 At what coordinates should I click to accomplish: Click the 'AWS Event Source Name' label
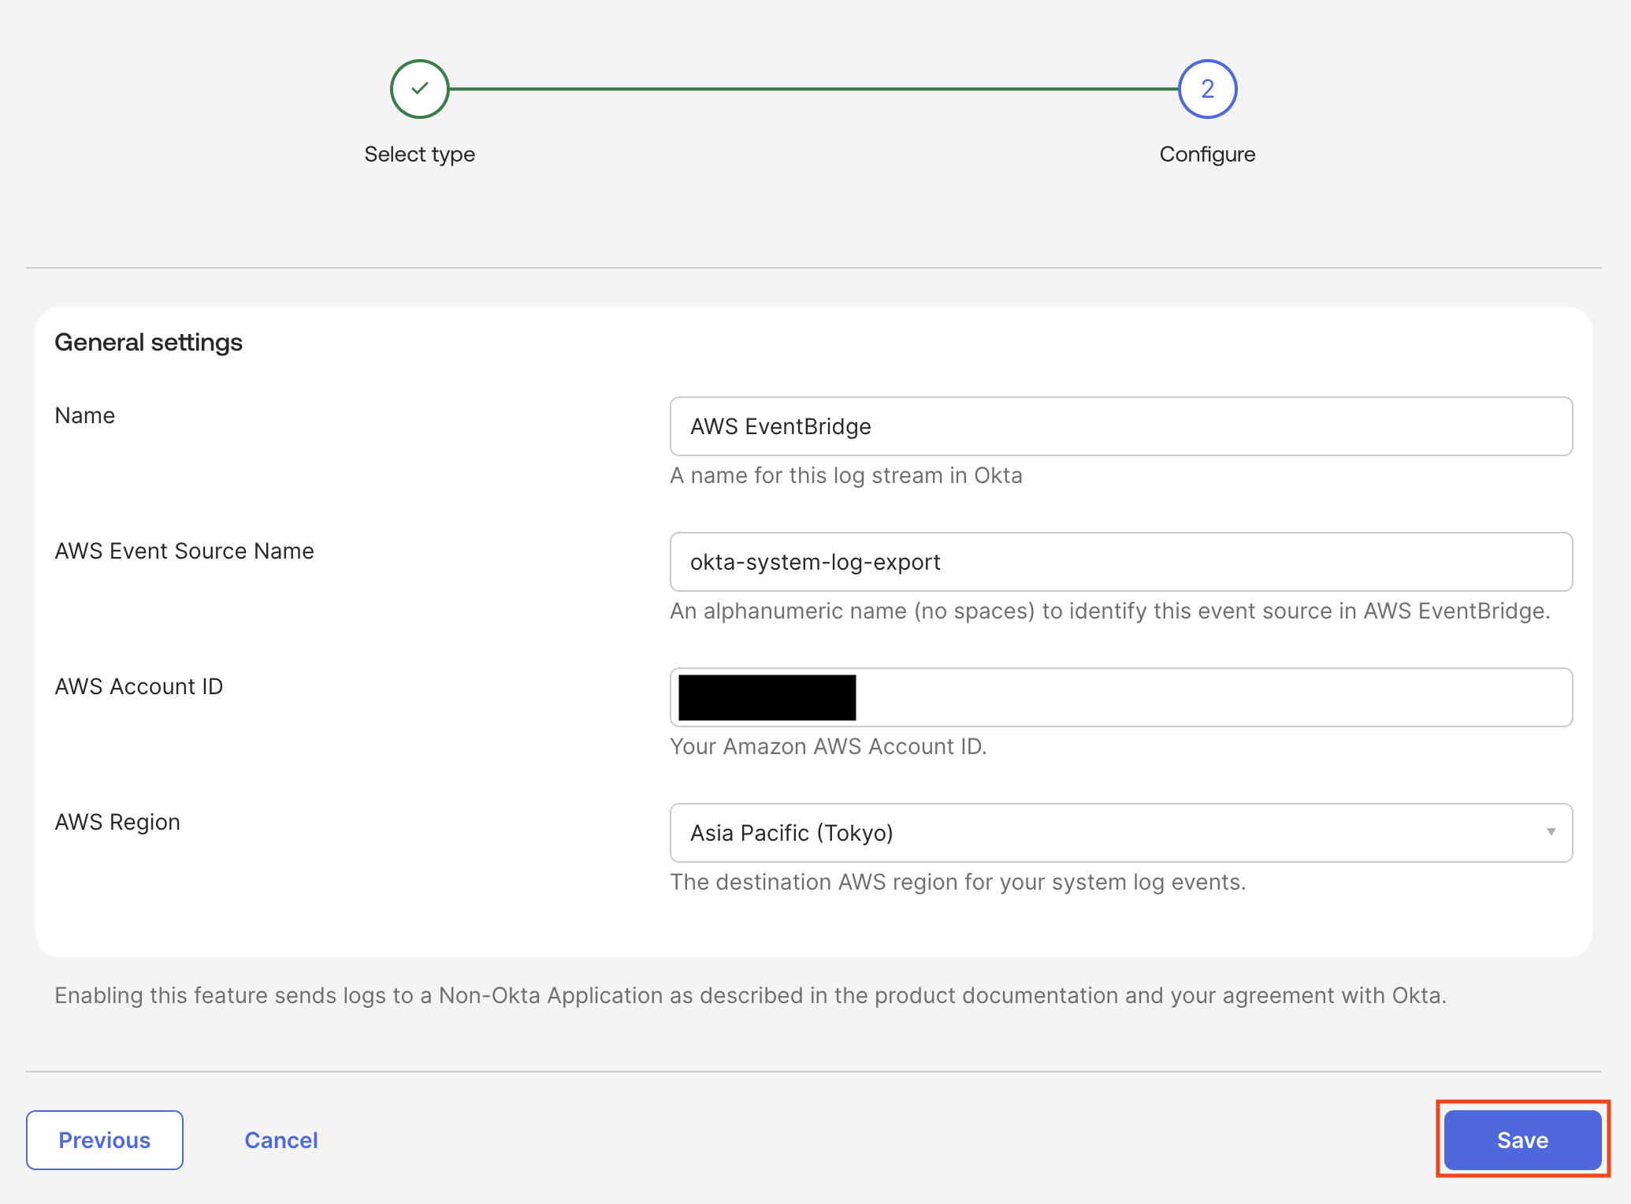pos(184,551)
